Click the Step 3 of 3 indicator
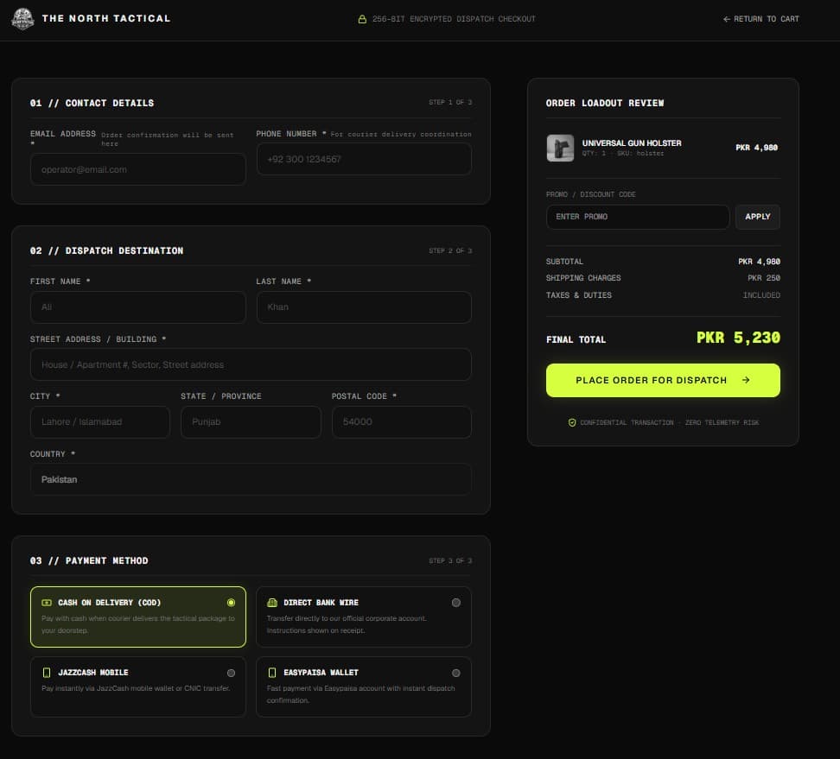Image resolution: width=840 pixels, height=759 pixels. [450, 560]
